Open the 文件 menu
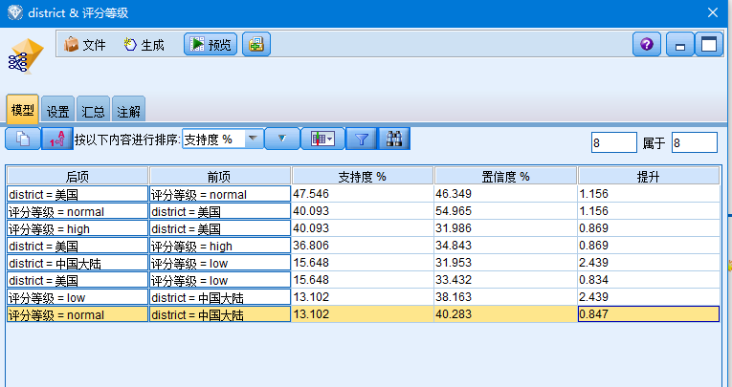The image size is (732, 387). [x=84, y=45]
